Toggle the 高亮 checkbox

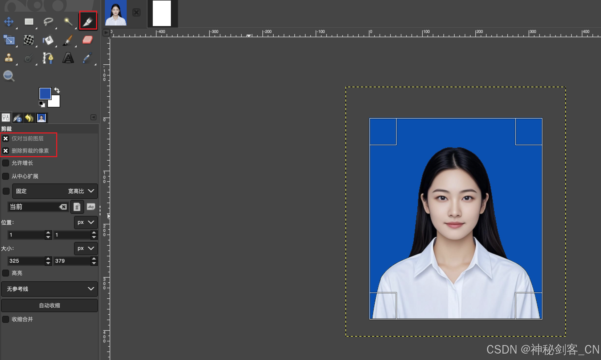(6, 273)
